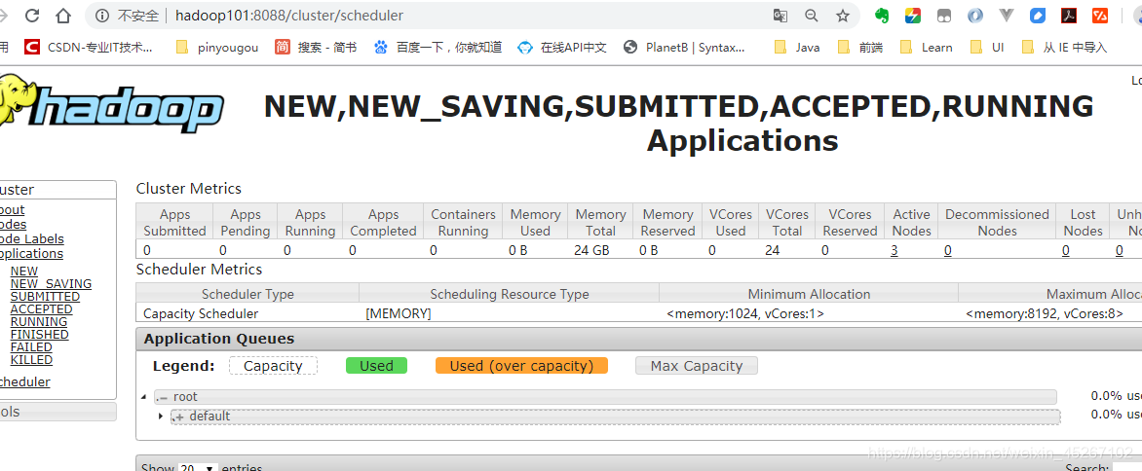
Task: Filter applications by NEW_SAVING state
Action: pyautogui.click(x=51, y=284)
